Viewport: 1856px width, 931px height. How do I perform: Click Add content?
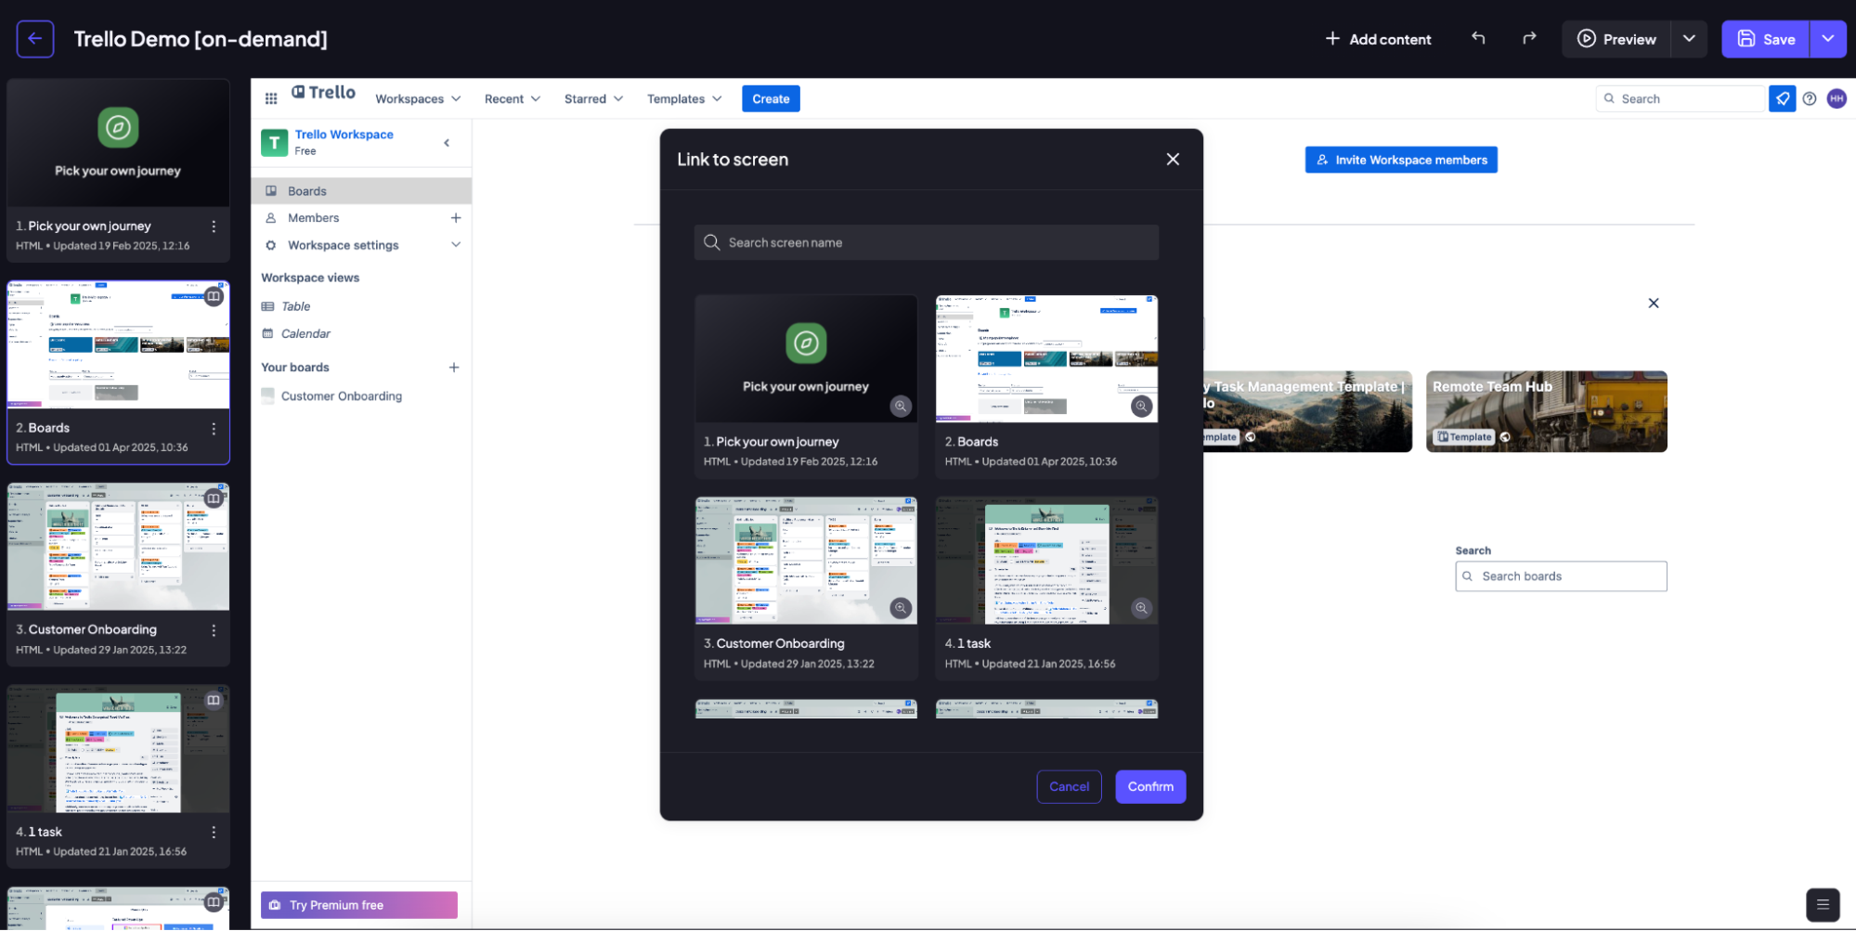tap(1378, 39)
